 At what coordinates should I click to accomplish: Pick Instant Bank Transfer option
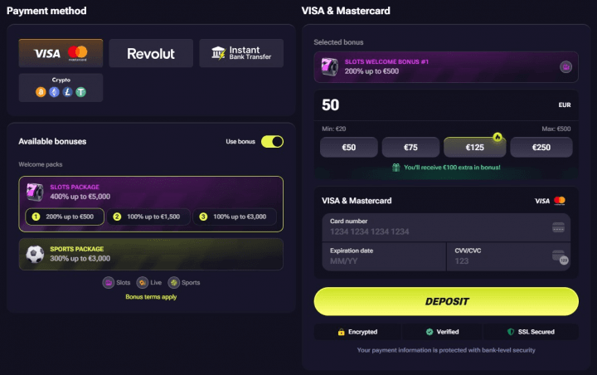point(241,53)
